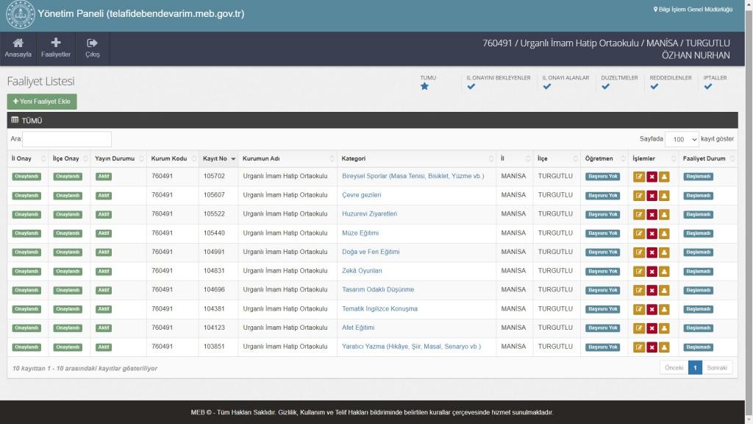This screenshot has height=424, width=753.
Task: Click the edit icon for Çevre gezileri row
Action: [x=638, y=195]
